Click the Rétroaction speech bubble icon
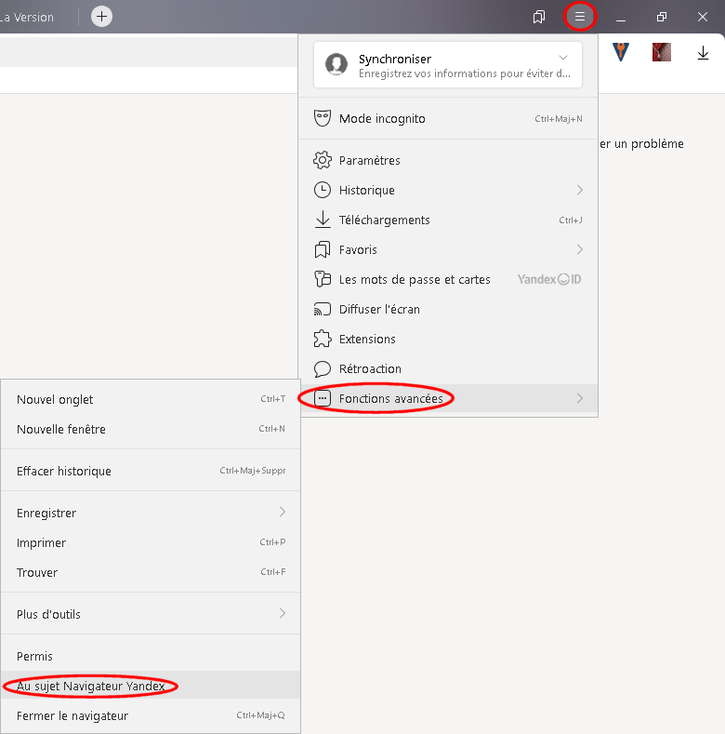The image size is (725, 734). [x=323, y=369]
